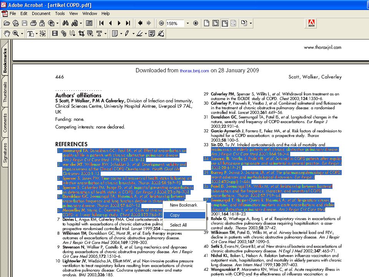This screenshot has height=277, width=369.
Task: Select the Digital Signature pen tool
Action: (x=161, y=33)
